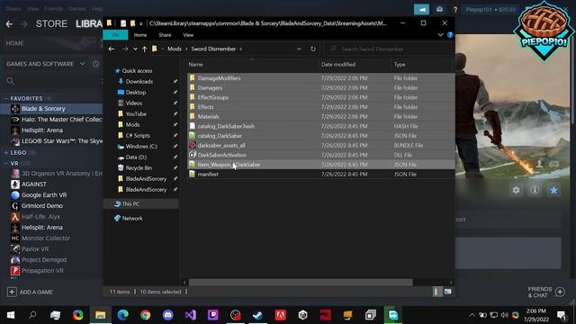Open Videos in navigation pane
This screenshot has height=324, width=576.
pyautogui.click(x=134, y=103)
